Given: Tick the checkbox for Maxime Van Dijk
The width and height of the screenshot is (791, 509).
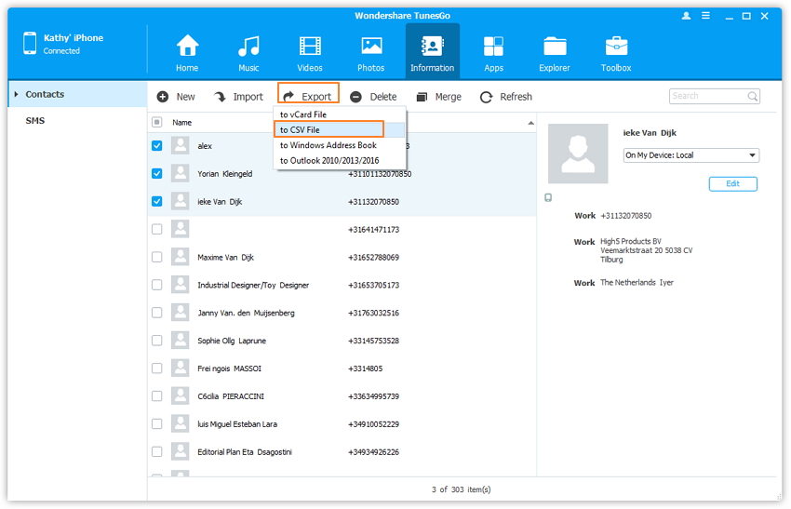Looking at the screenshot, I should [x=156, y=257].
